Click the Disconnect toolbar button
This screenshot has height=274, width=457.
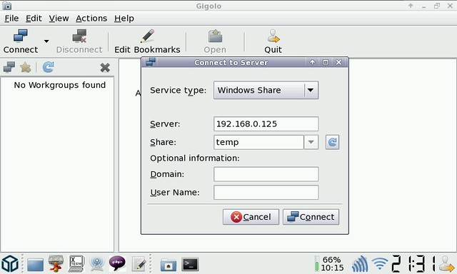pos(79,41)
